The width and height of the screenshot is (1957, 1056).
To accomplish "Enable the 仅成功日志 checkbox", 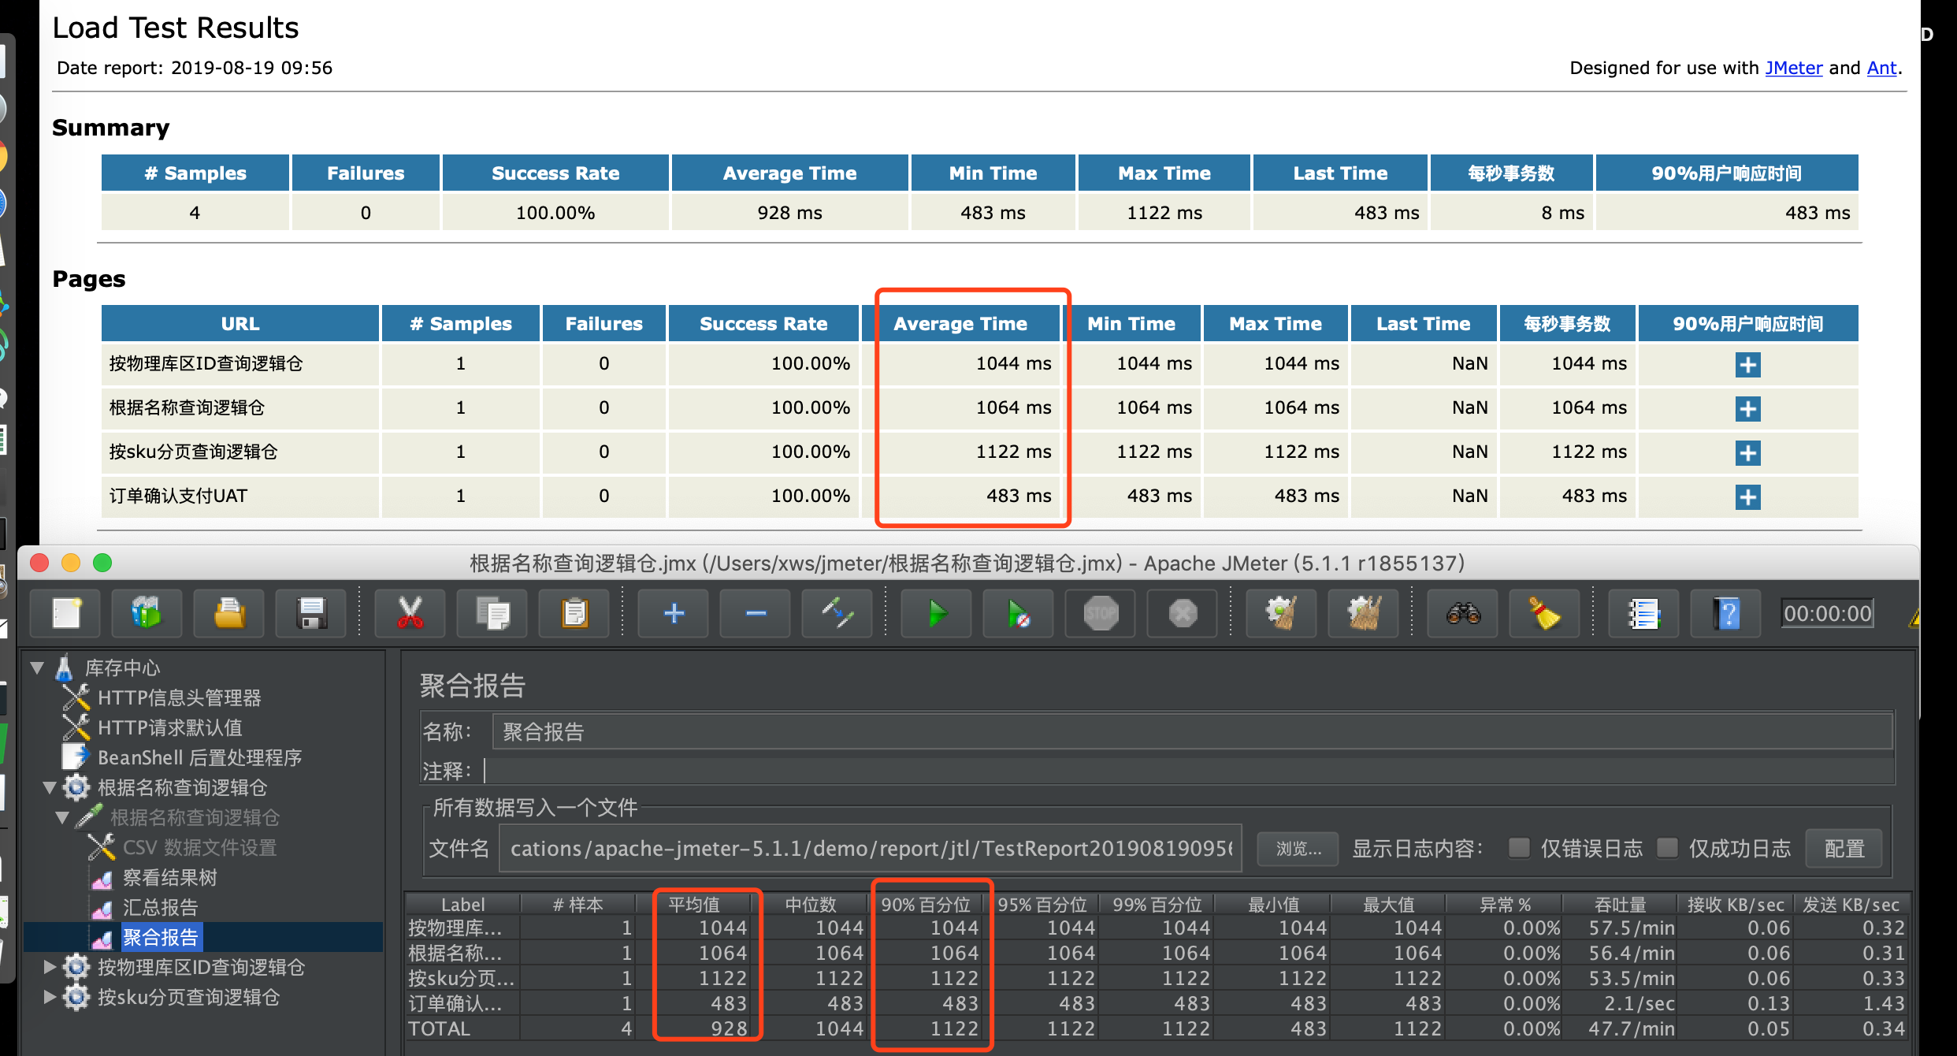I will pyautogui.click(x=1666, y=848).
